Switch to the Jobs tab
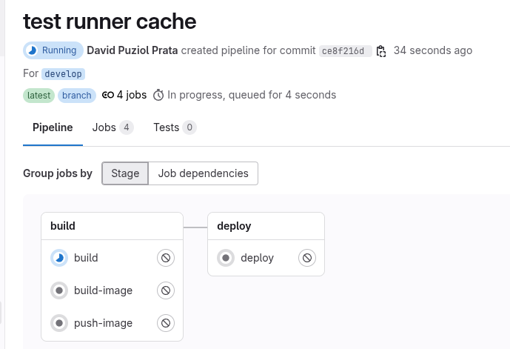 coord(113,127)
